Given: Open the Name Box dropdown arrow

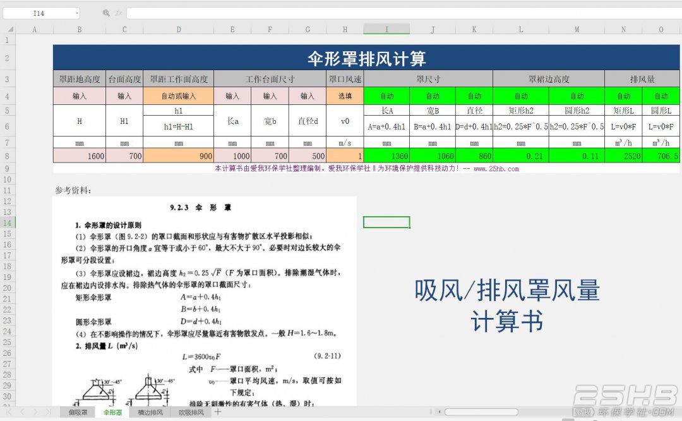Looking at the screenshot, I should tap(77, 13).
